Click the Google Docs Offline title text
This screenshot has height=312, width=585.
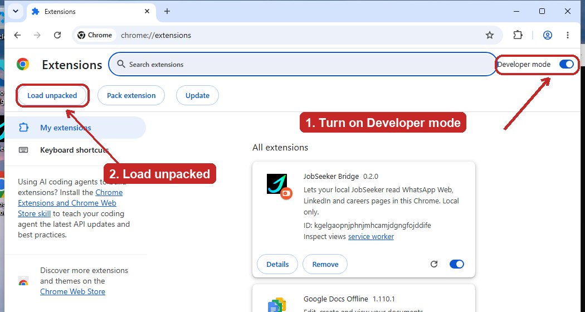click(x=336, y=299)
